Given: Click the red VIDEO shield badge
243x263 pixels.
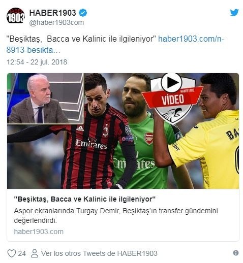Looking at the screenshot, I should [172, 99].
